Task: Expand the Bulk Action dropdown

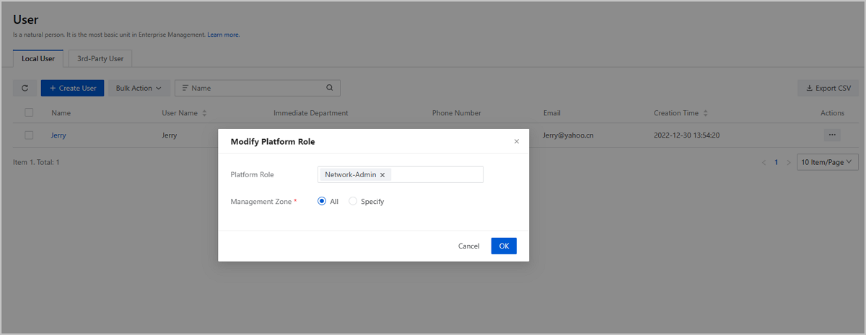Action: coord(139,88)
